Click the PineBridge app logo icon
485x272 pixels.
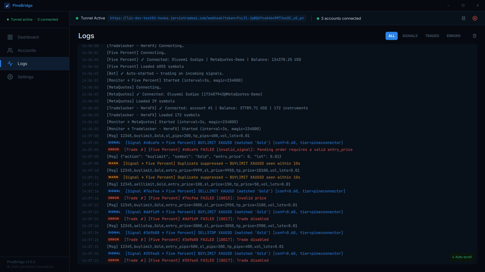7,6
